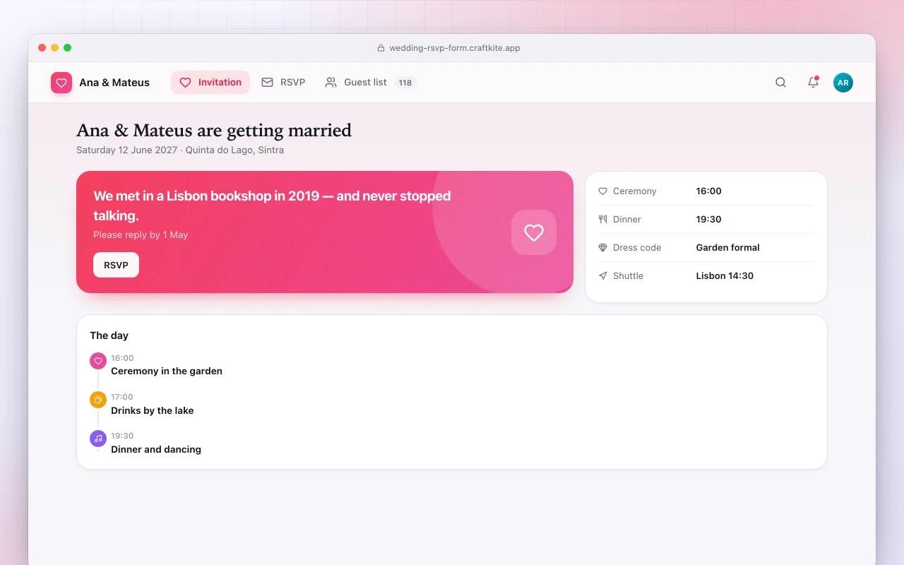Open the search magnifier icon

click(x=780, y=83)
